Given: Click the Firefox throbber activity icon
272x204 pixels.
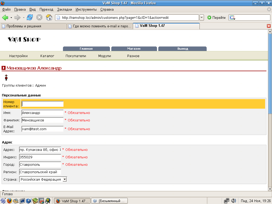Looking at the screenshot, I should (x=269, y=9).
